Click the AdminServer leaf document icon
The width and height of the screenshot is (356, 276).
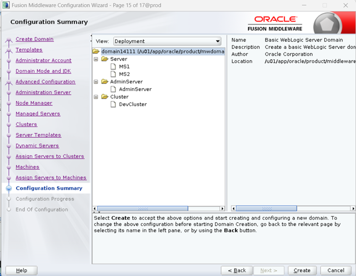click(113, 89)
